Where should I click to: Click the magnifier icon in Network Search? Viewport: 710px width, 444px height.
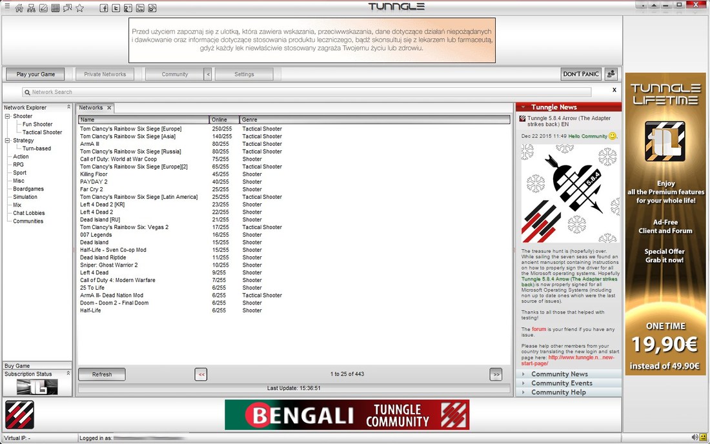click(x=27, y=92)
